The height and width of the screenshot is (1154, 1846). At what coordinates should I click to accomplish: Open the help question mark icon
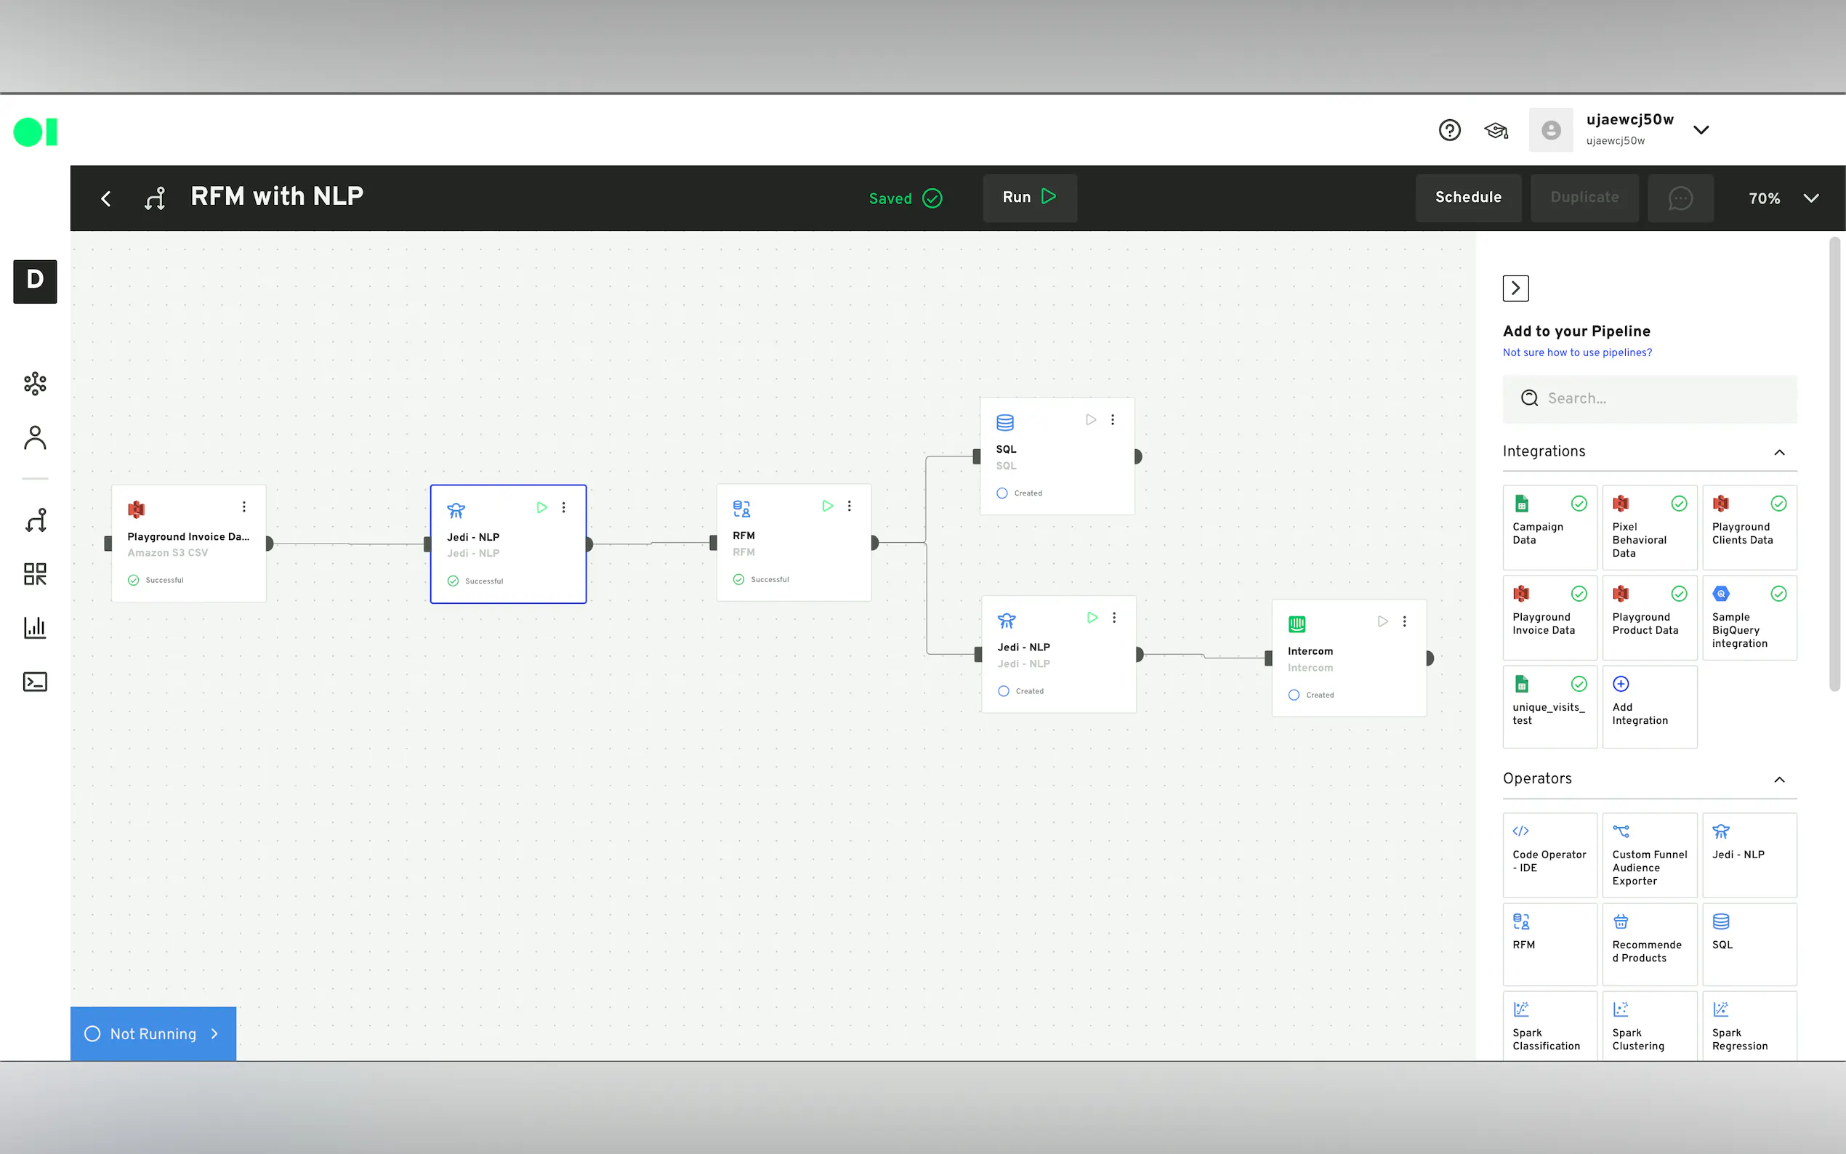coord(1449,131)
